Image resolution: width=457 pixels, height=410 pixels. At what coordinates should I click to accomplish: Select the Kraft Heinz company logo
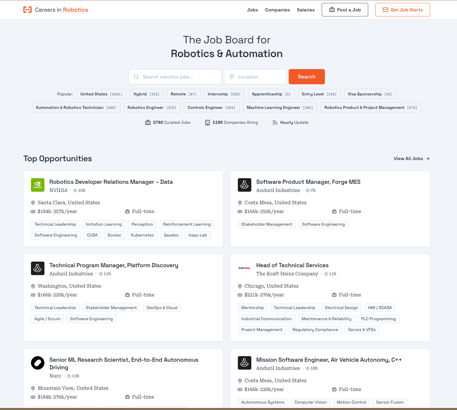(x=244, y=268)
